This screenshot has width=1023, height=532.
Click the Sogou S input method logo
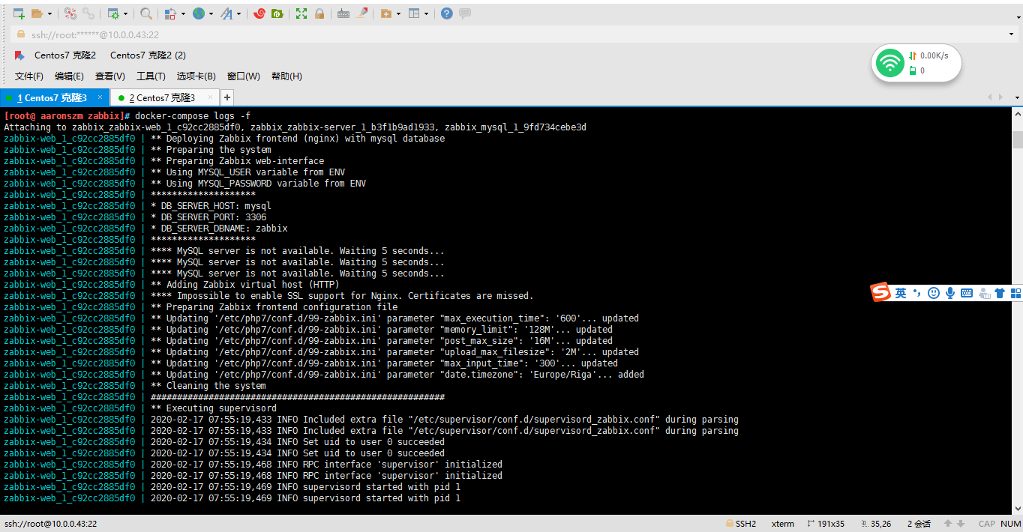click(x=880, y=293)
